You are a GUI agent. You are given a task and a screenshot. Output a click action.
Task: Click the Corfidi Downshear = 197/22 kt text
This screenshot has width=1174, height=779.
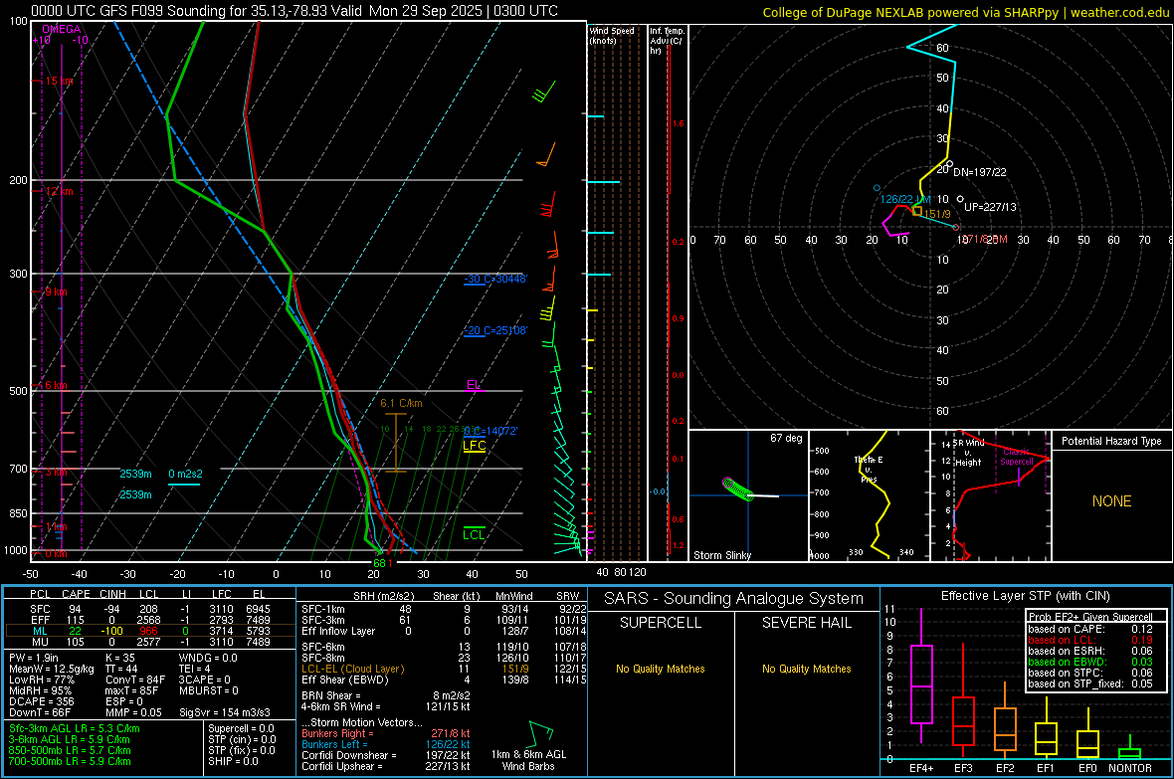pyautogui.click(x=386, y=755)
